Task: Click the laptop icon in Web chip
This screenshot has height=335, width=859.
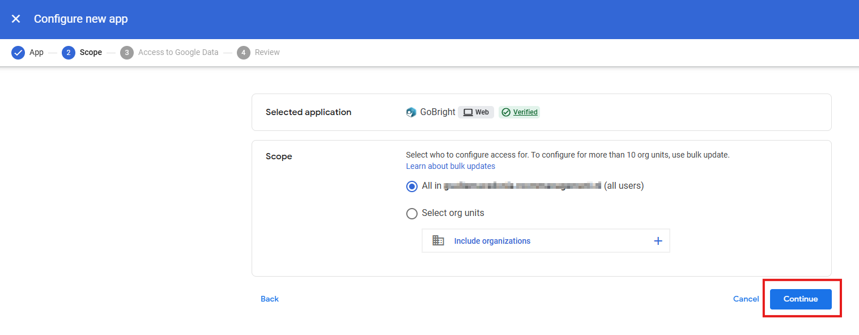Action: pos(468,112)
